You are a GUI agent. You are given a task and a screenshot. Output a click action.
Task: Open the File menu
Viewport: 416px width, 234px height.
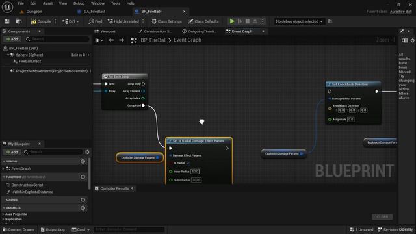pyautogui.click(x=21, y=3)
